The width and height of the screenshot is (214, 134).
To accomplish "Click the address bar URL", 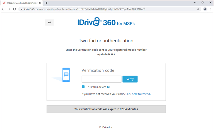I will (85, 9).
